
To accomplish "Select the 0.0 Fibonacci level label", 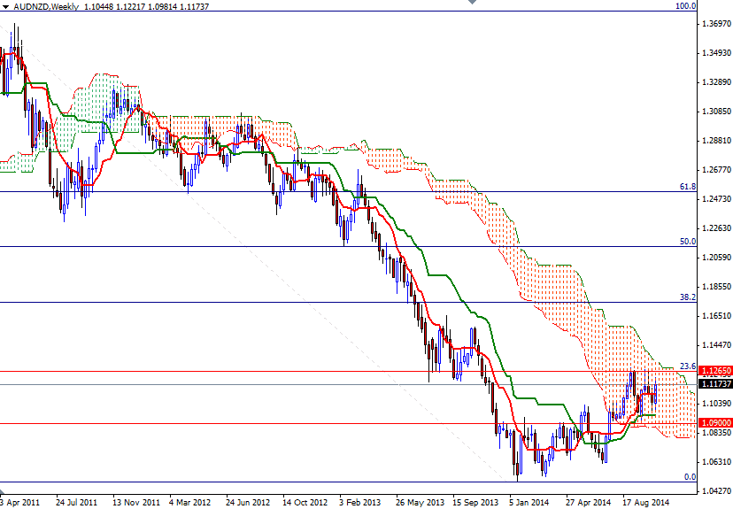I will tap(690, 477).
